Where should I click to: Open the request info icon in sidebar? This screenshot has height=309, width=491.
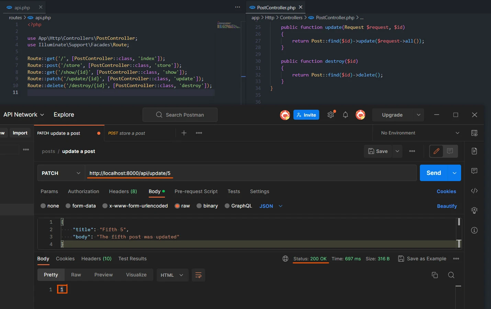(474, 230)
